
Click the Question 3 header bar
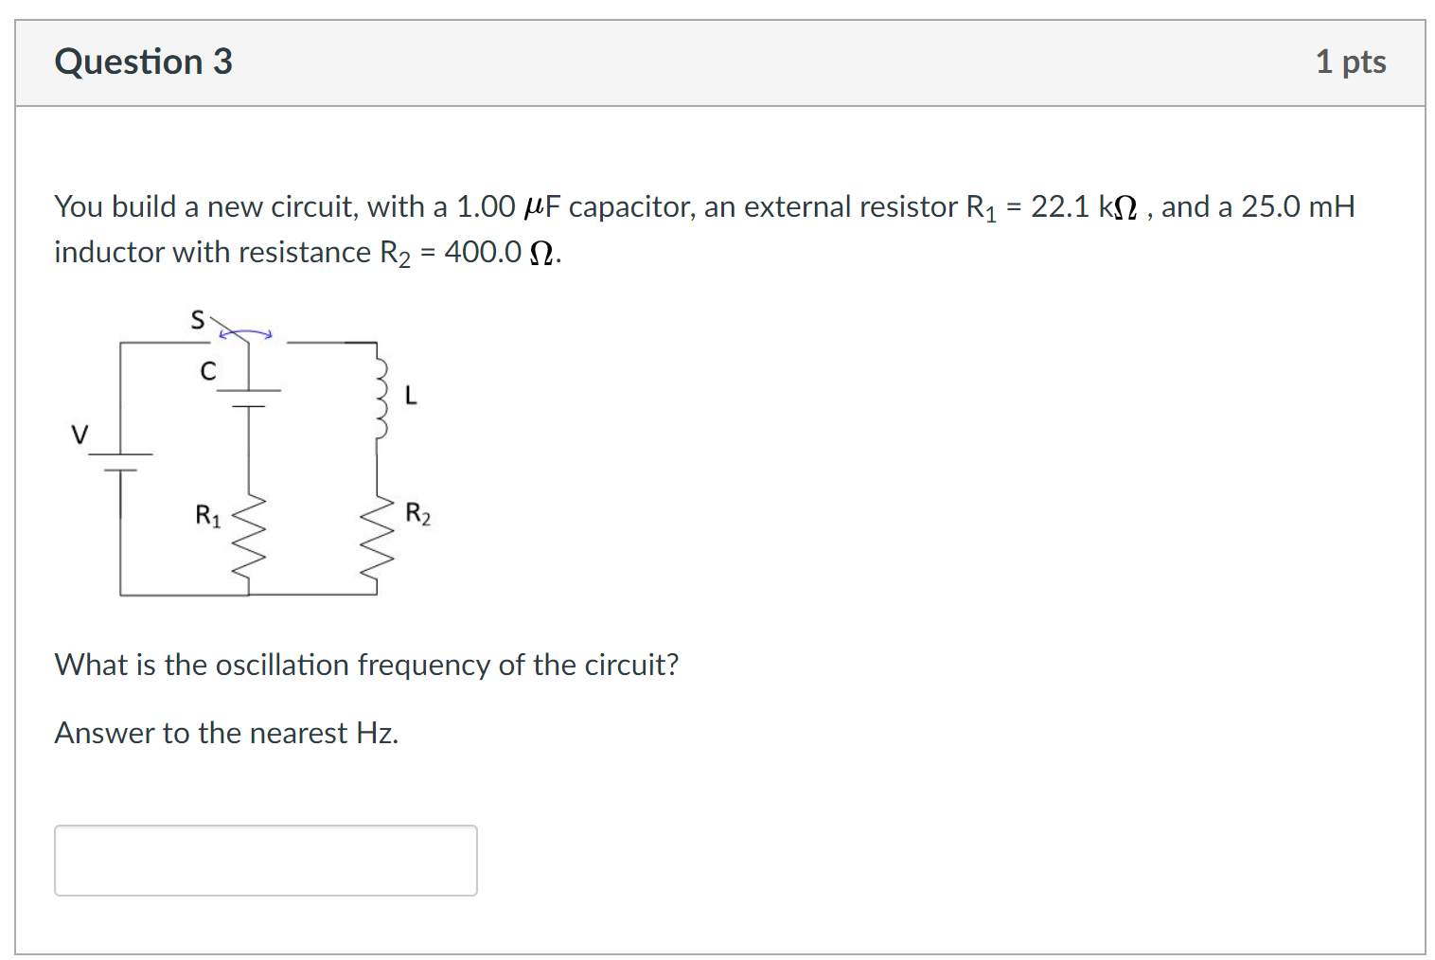(x=717, y=62)
